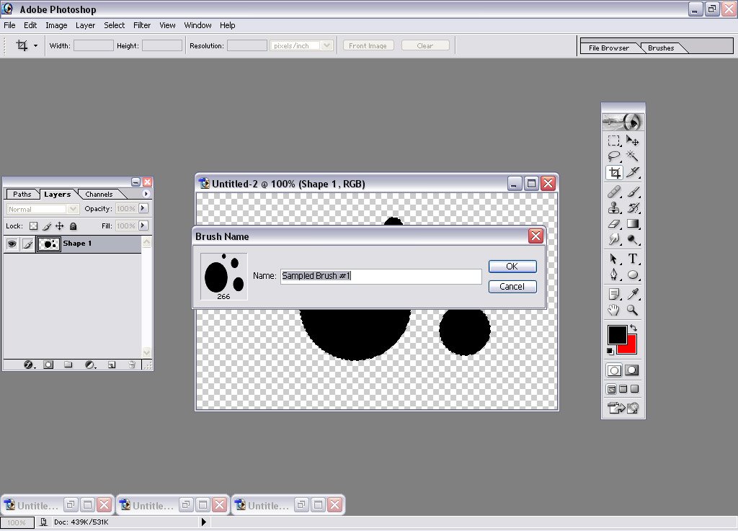
Task: Select the Notes tool
Action: pyautogui.click(x=614, y=294)
